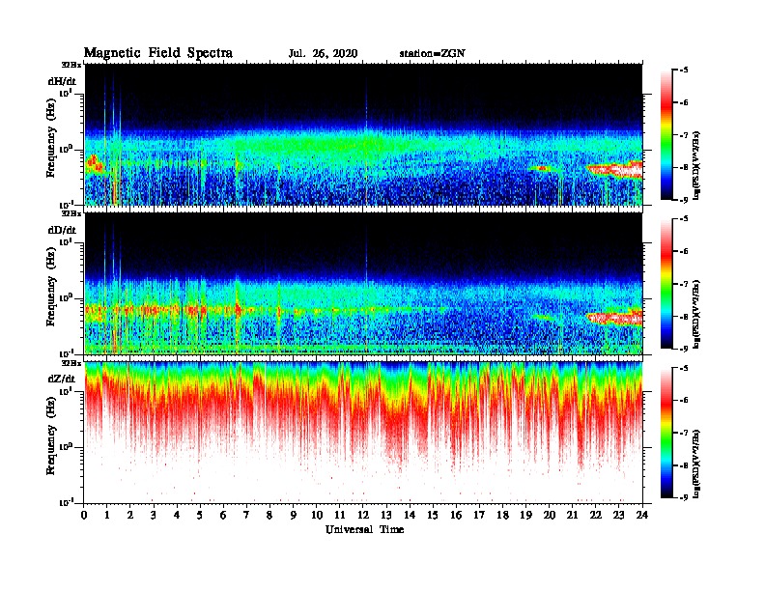Click the 10^0 frequency tick of dH/dt panel
Viewport: 765px width, 591px height.
click(x=66, y=150)
